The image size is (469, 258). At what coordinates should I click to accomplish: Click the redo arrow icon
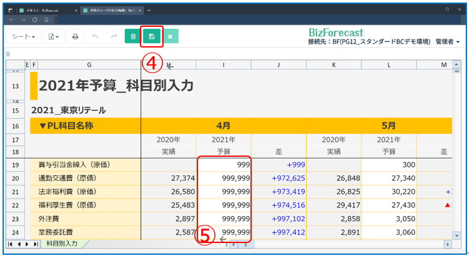tap(114, 37)
